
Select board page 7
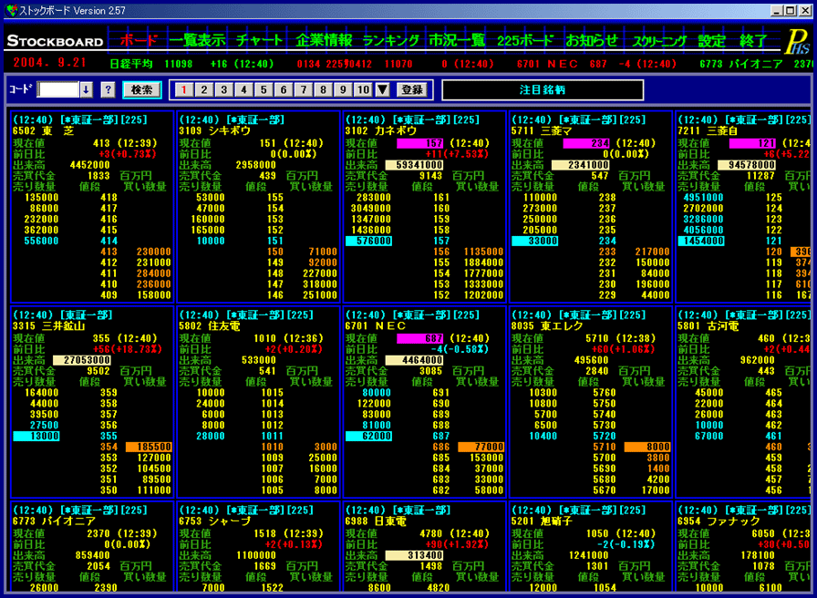click(303, 89)
